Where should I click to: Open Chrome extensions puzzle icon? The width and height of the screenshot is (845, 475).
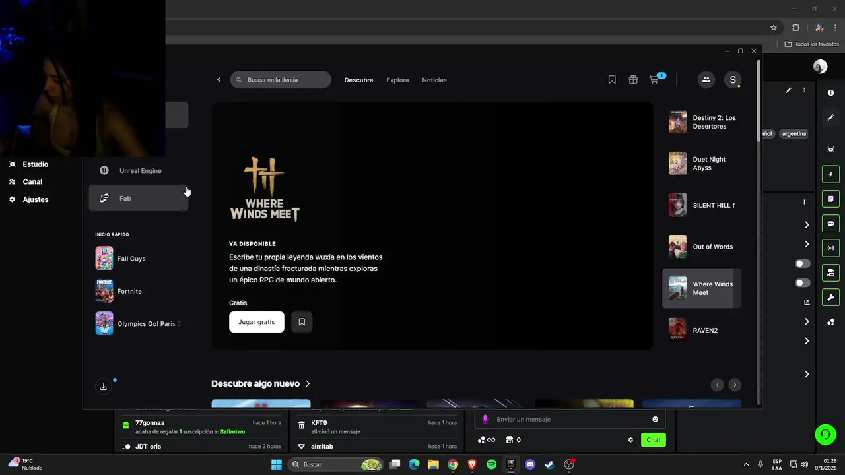(x=795, y=28)
